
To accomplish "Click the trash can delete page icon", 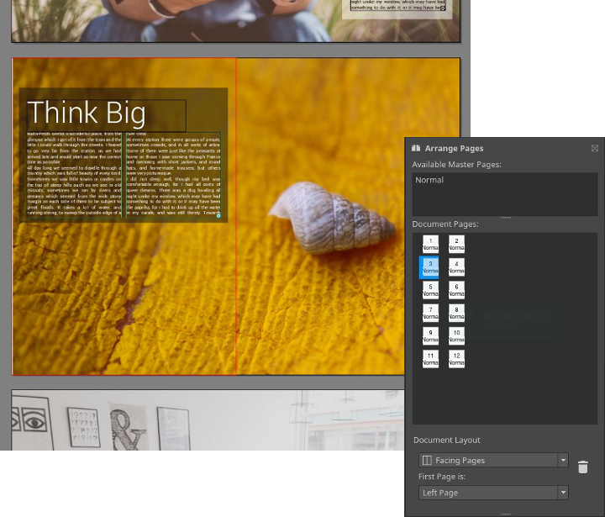I will coord(583,467).
